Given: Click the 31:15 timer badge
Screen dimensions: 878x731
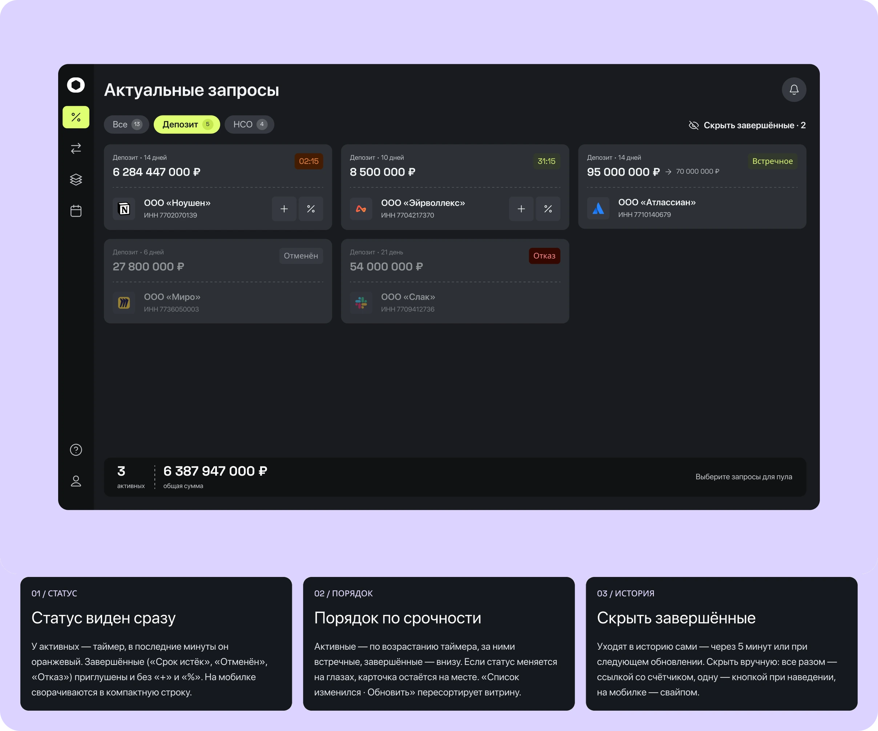Looking at the screenshot, I should [x=547, y=161].
